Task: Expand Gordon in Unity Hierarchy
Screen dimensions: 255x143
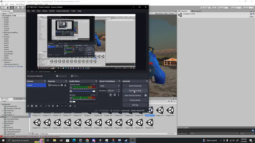Action: 3,37
